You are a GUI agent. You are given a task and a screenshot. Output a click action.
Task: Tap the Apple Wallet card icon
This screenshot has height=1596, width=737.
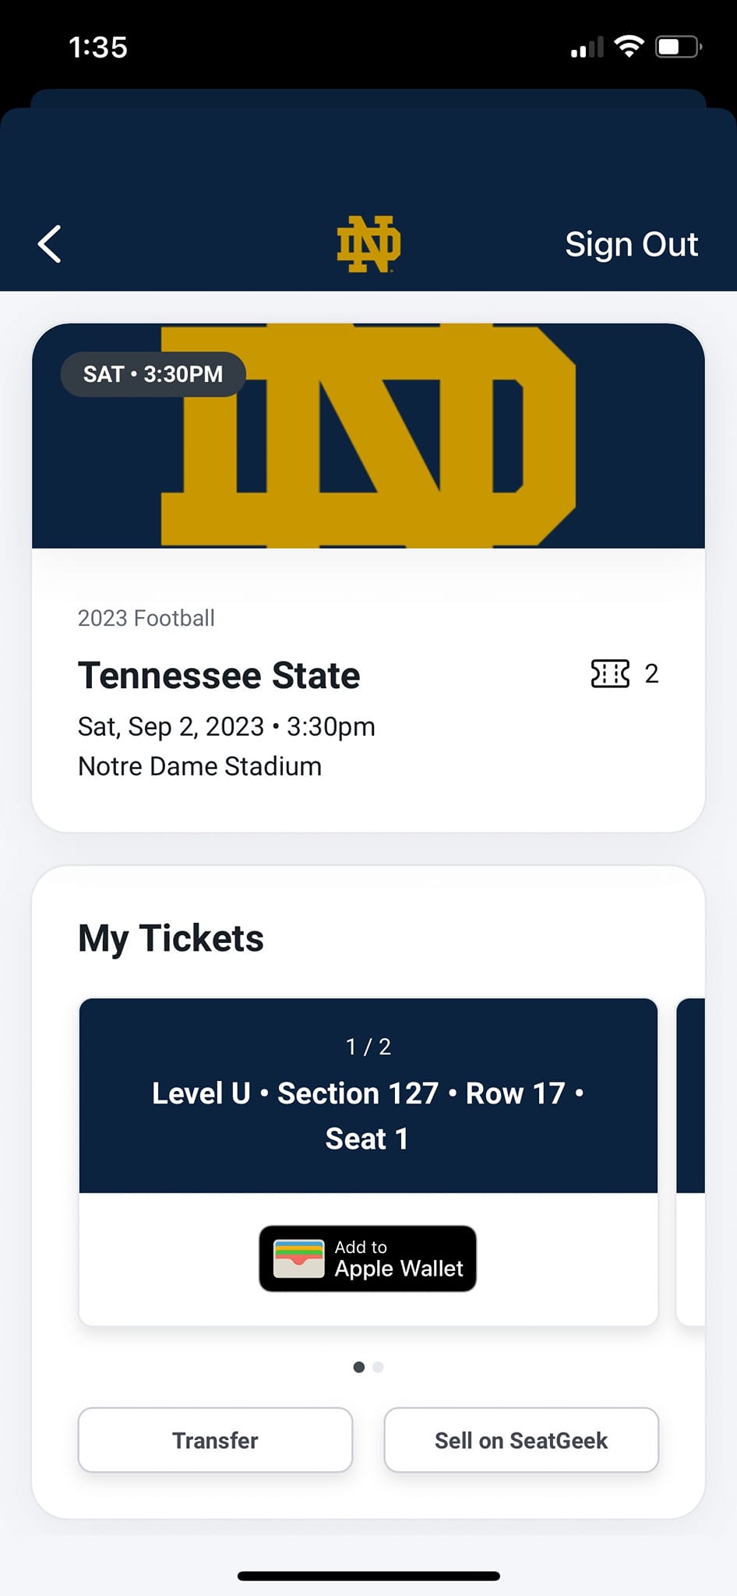(299, 1259)
